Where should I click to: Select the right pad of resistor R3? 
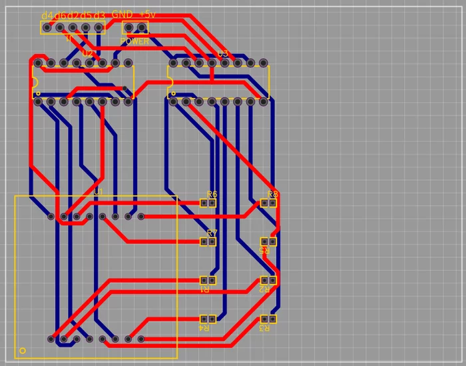272,319
